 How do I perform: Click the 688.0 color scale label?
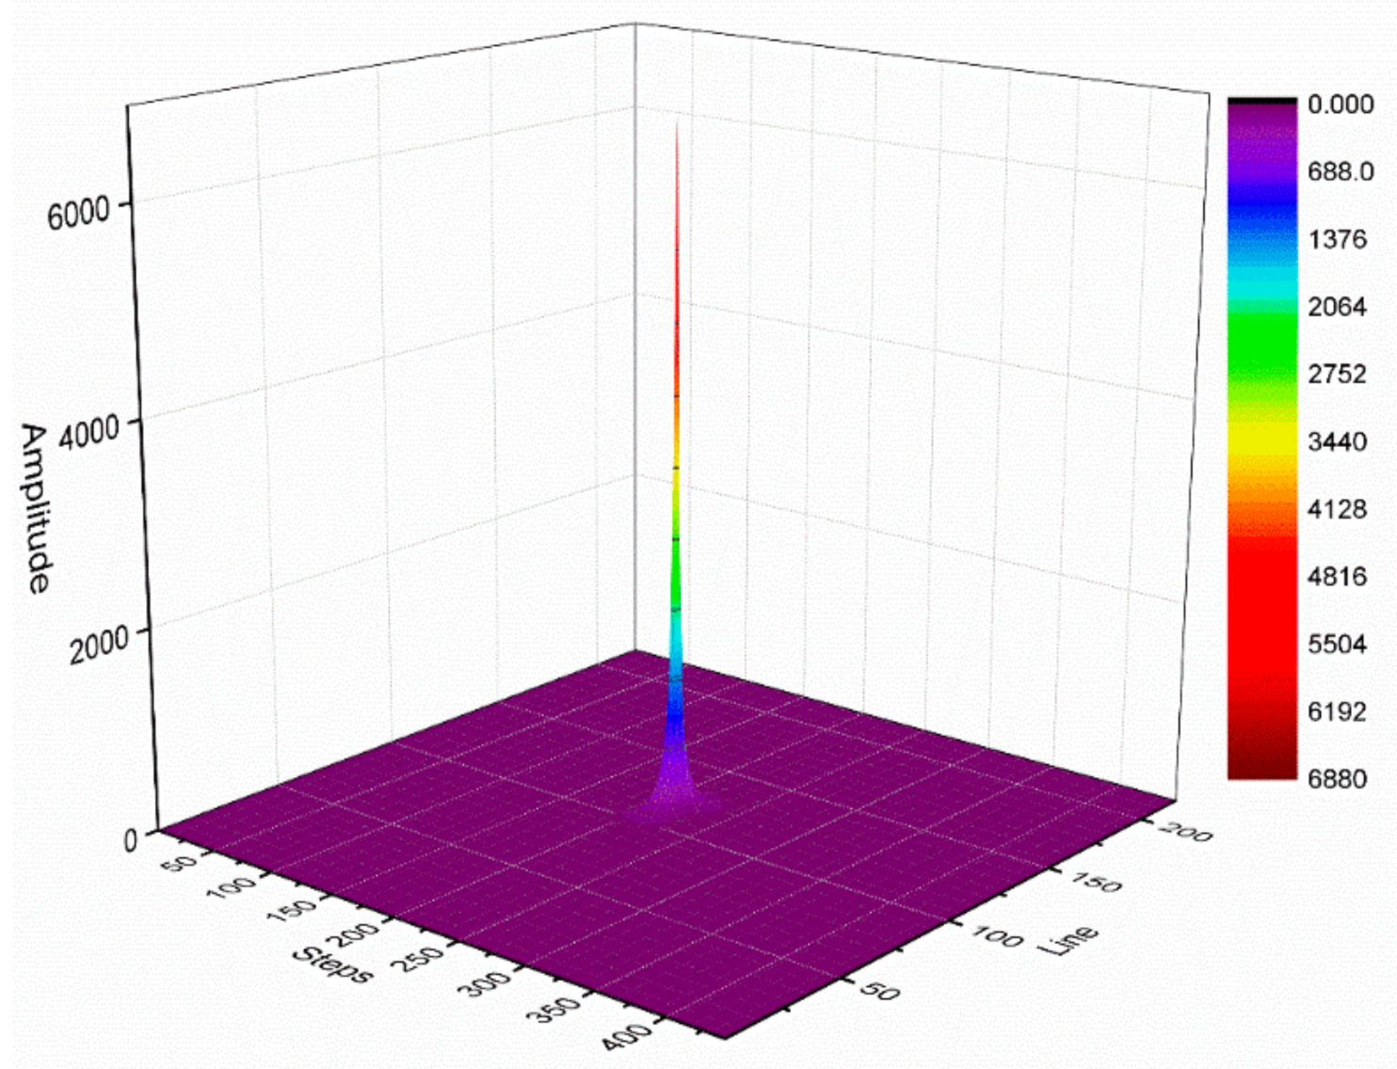pyautogui.click(x=1341, y=171)
